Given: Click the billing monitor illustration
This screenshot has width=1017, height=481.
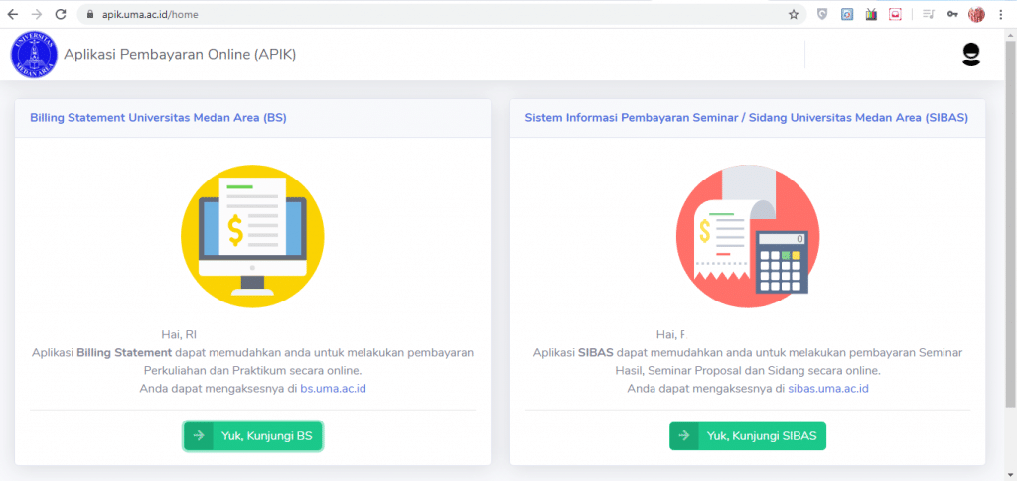Looking at the screenshot, I should coord(252,236).
